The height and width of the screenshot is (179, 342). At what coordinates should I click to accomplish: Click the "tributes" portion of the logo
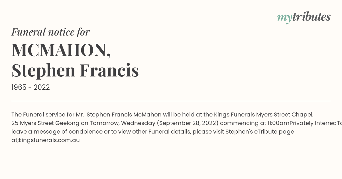[312, 17]
